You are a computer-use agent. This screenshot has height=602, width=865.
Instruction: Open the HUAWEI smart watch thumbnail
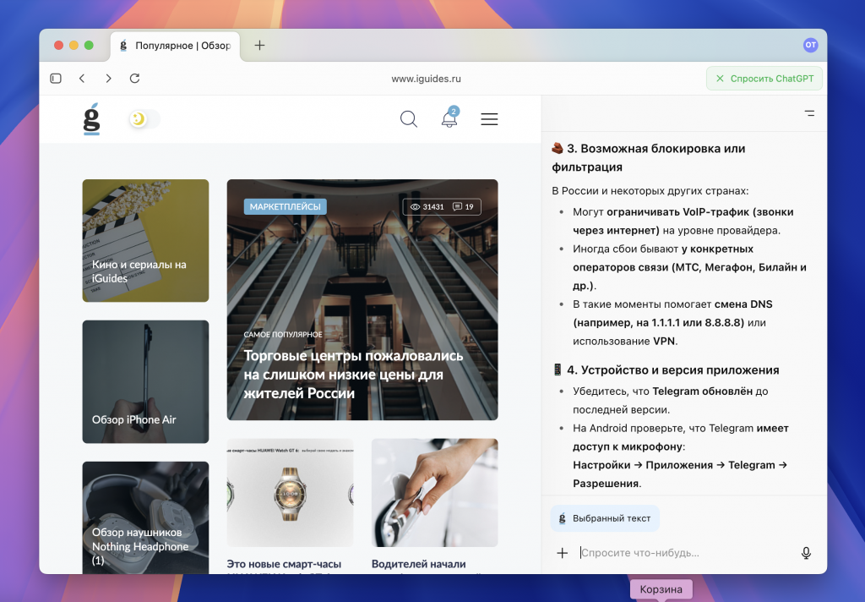click(291, 493)
